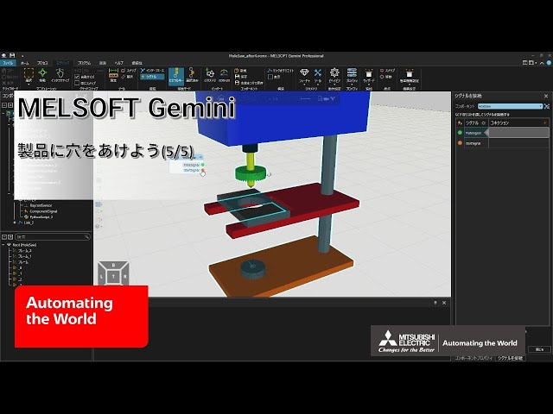Toggle the checkbox under link create
553x414 pixels.
coord(270,77)
